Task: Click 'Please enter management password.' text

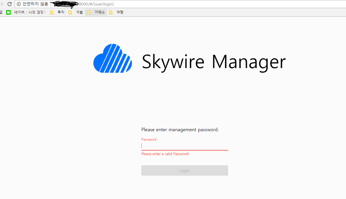Action: coord(180,129)
